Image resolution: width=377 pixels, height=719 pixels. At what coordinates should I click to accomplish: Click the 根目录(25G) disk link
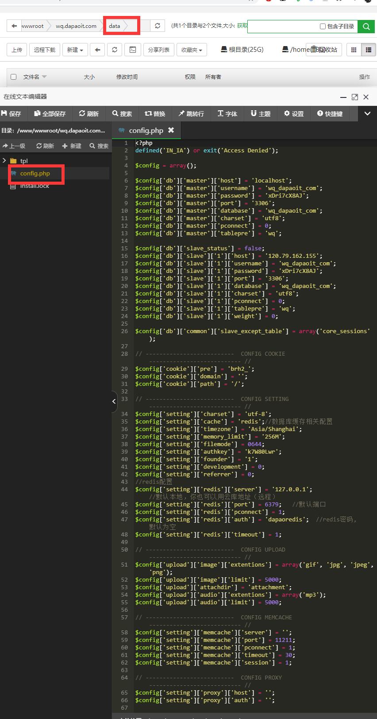pyautogui.click(x=242, y=50)
